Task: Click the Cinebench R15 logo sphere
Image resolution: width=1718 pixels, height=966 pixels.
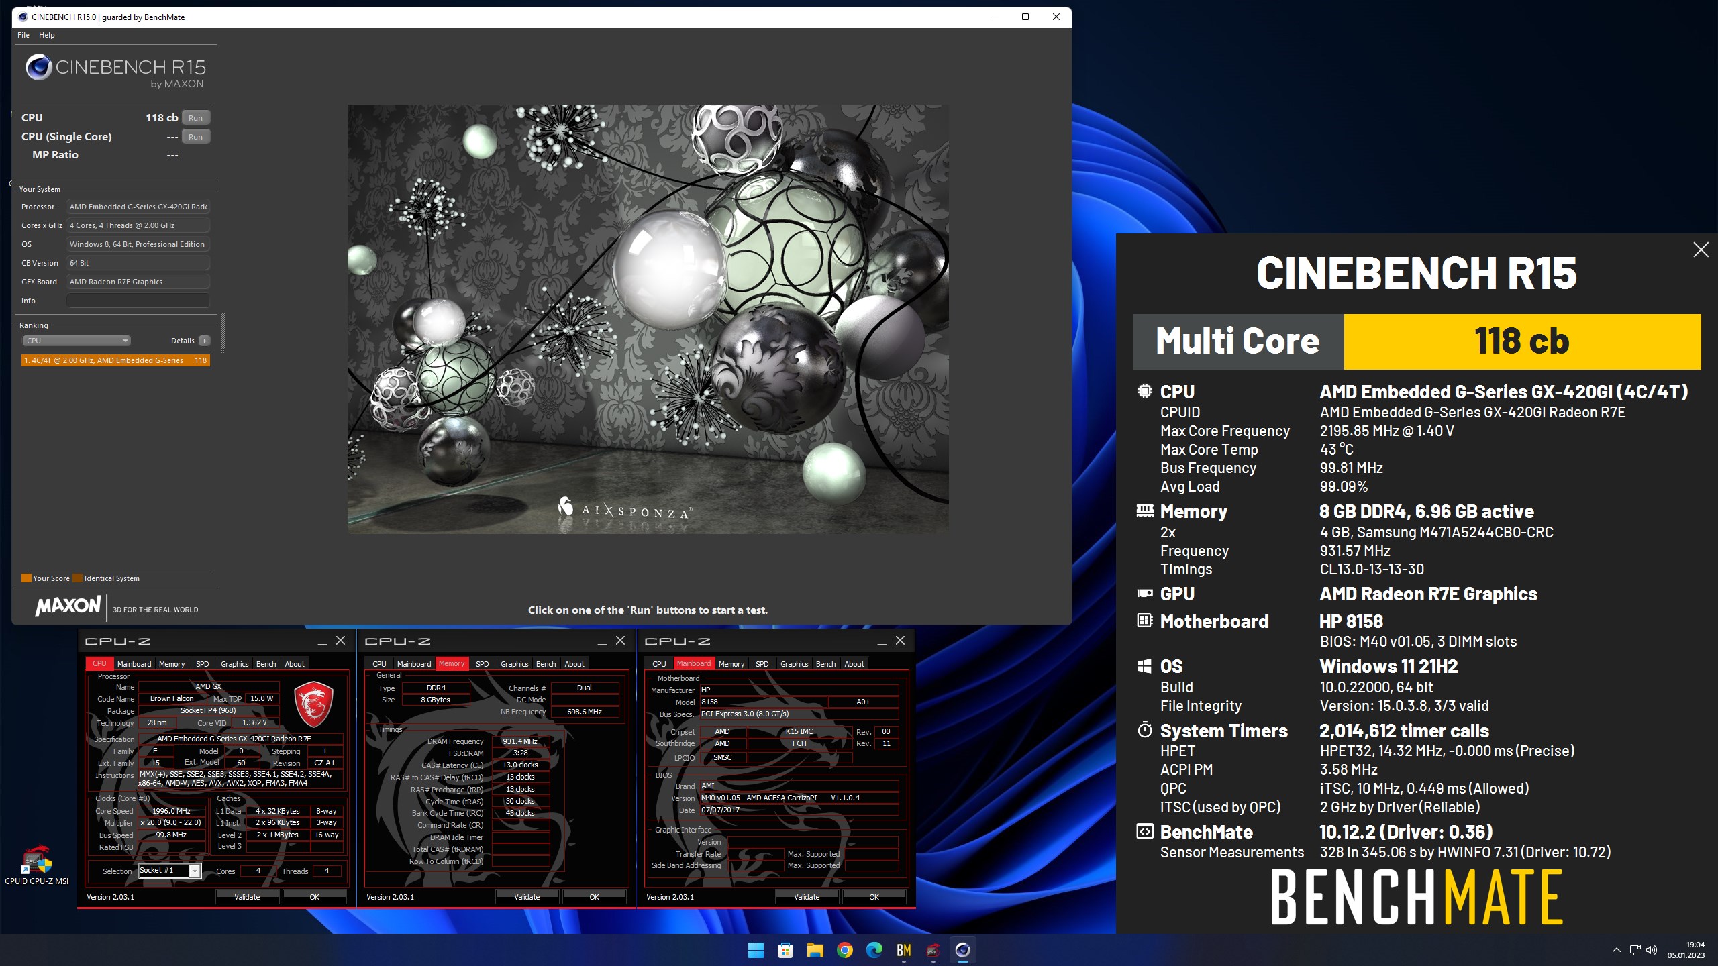Action: point(38,68)
